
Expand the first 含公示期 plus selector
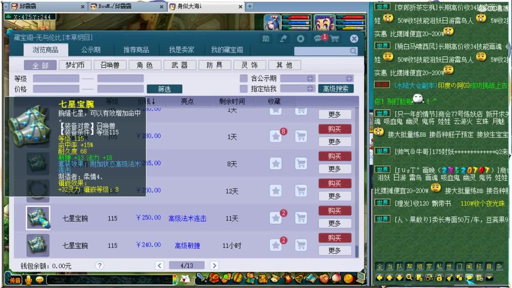(310, 78)
